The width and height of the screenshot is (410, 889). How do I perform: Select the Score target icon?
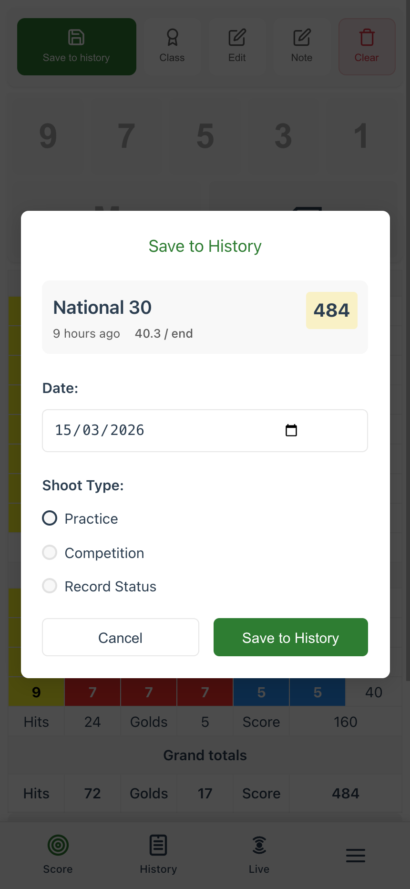click(58, 845)
